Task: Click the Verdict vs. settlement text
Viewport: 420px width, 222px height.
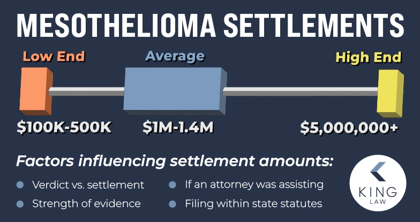Action: [x=88, y=185]
